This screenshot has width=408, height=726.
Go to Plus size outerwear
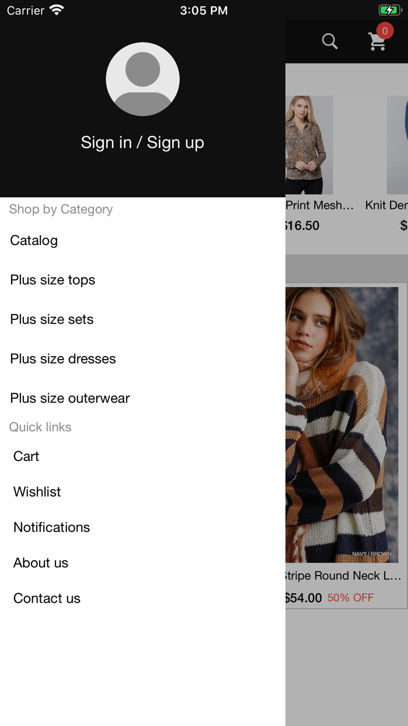[x=70, y=398]
